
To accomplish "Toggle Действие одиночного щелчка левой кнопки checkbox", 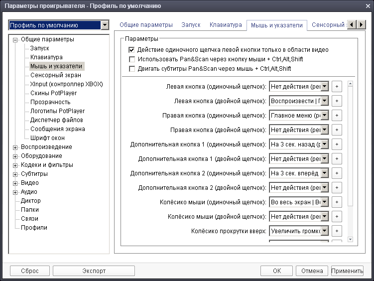I will pos(132,50).
